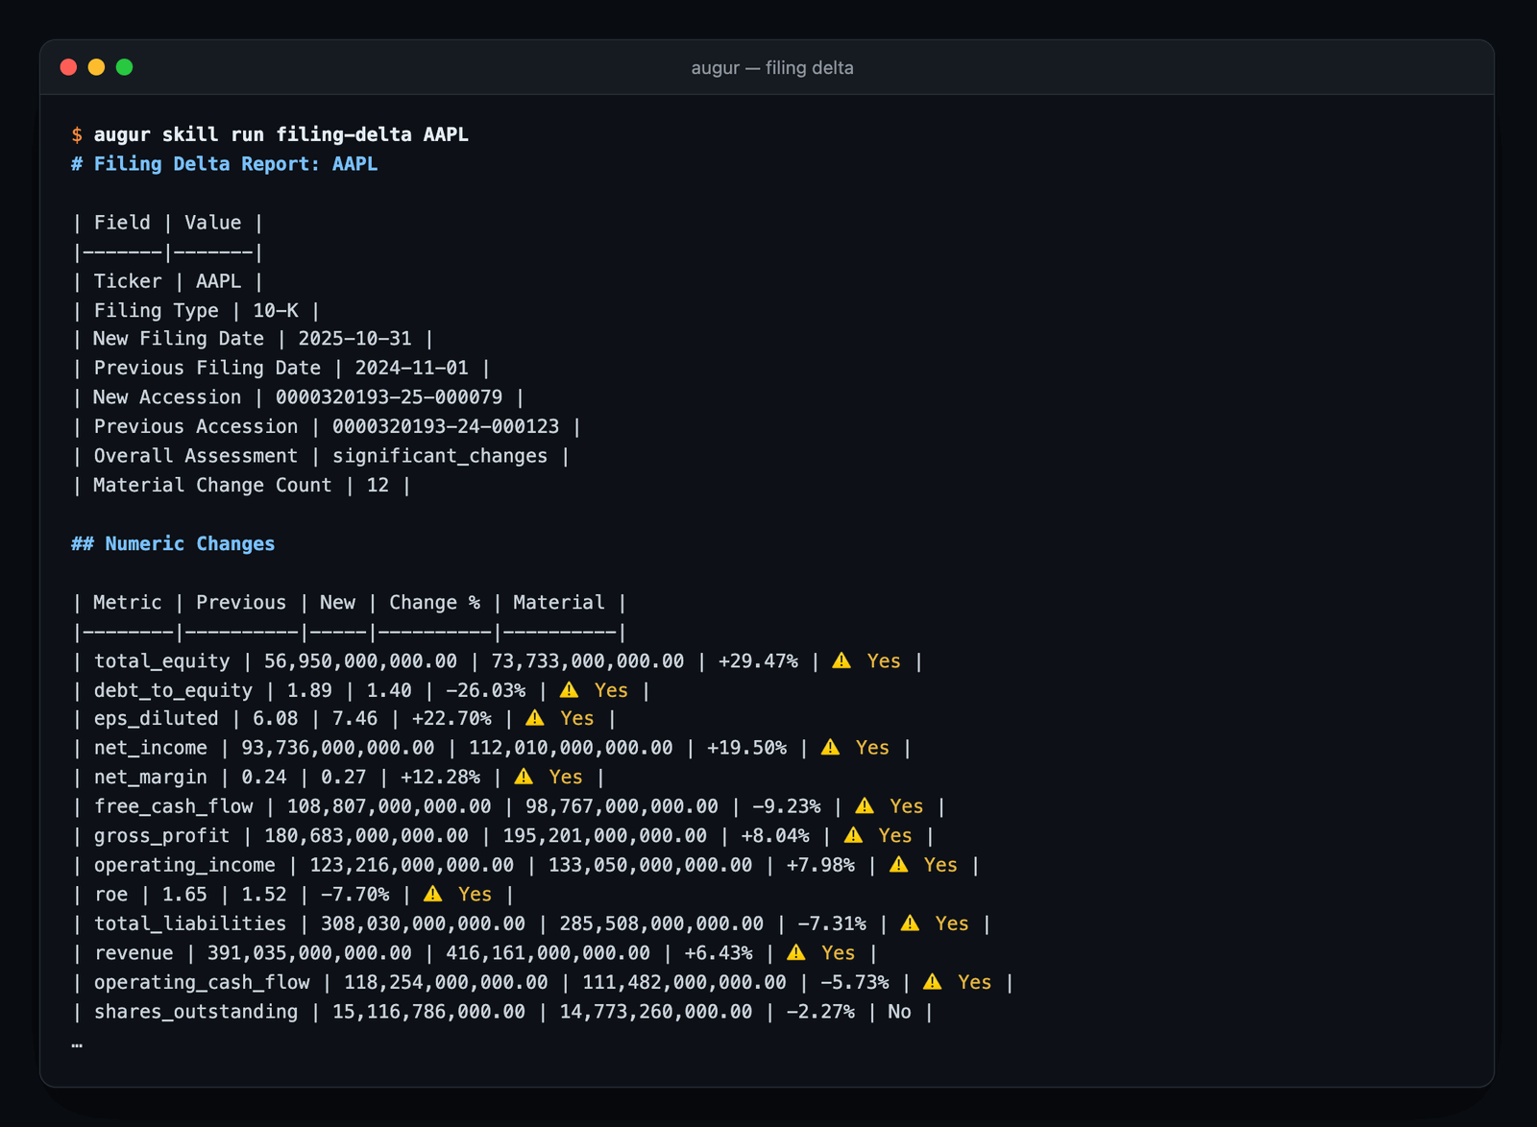The height and width of the screenshot is (1127, 1537).
Task: Click the 'Material' column header
Action: pyautogui.click(x=559, y=603)
